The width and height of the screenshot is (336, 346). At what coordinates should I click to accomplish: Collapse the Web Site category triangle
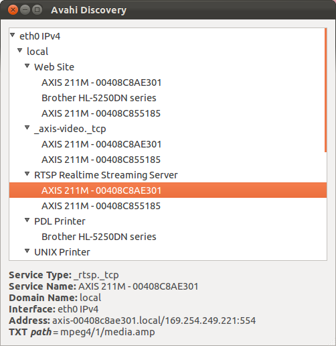[x=27, y=66]
